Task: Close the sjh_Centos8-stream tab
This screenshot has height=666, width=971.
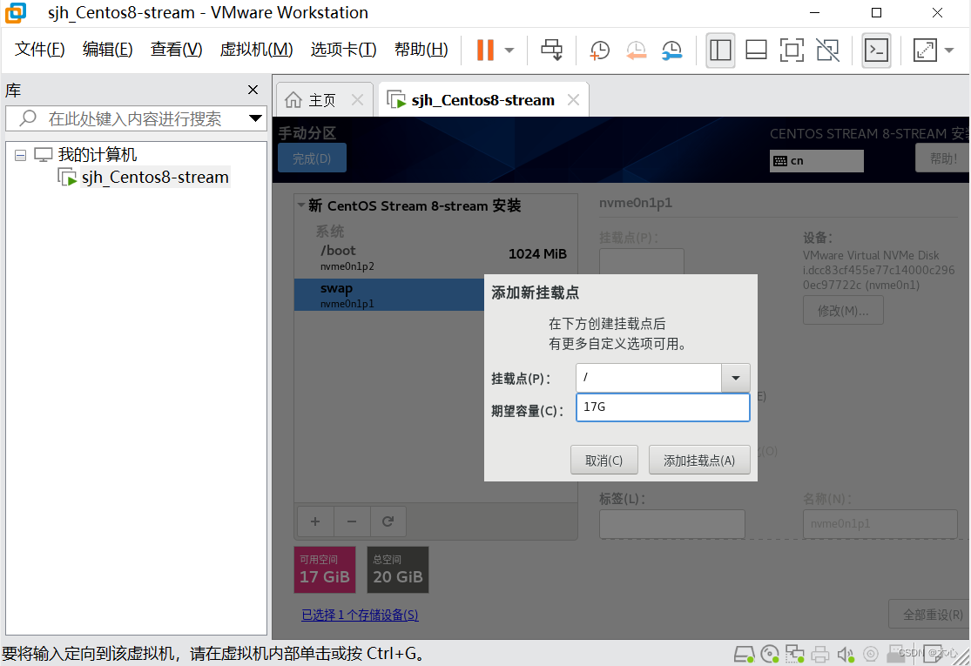Action: [573, 99]
